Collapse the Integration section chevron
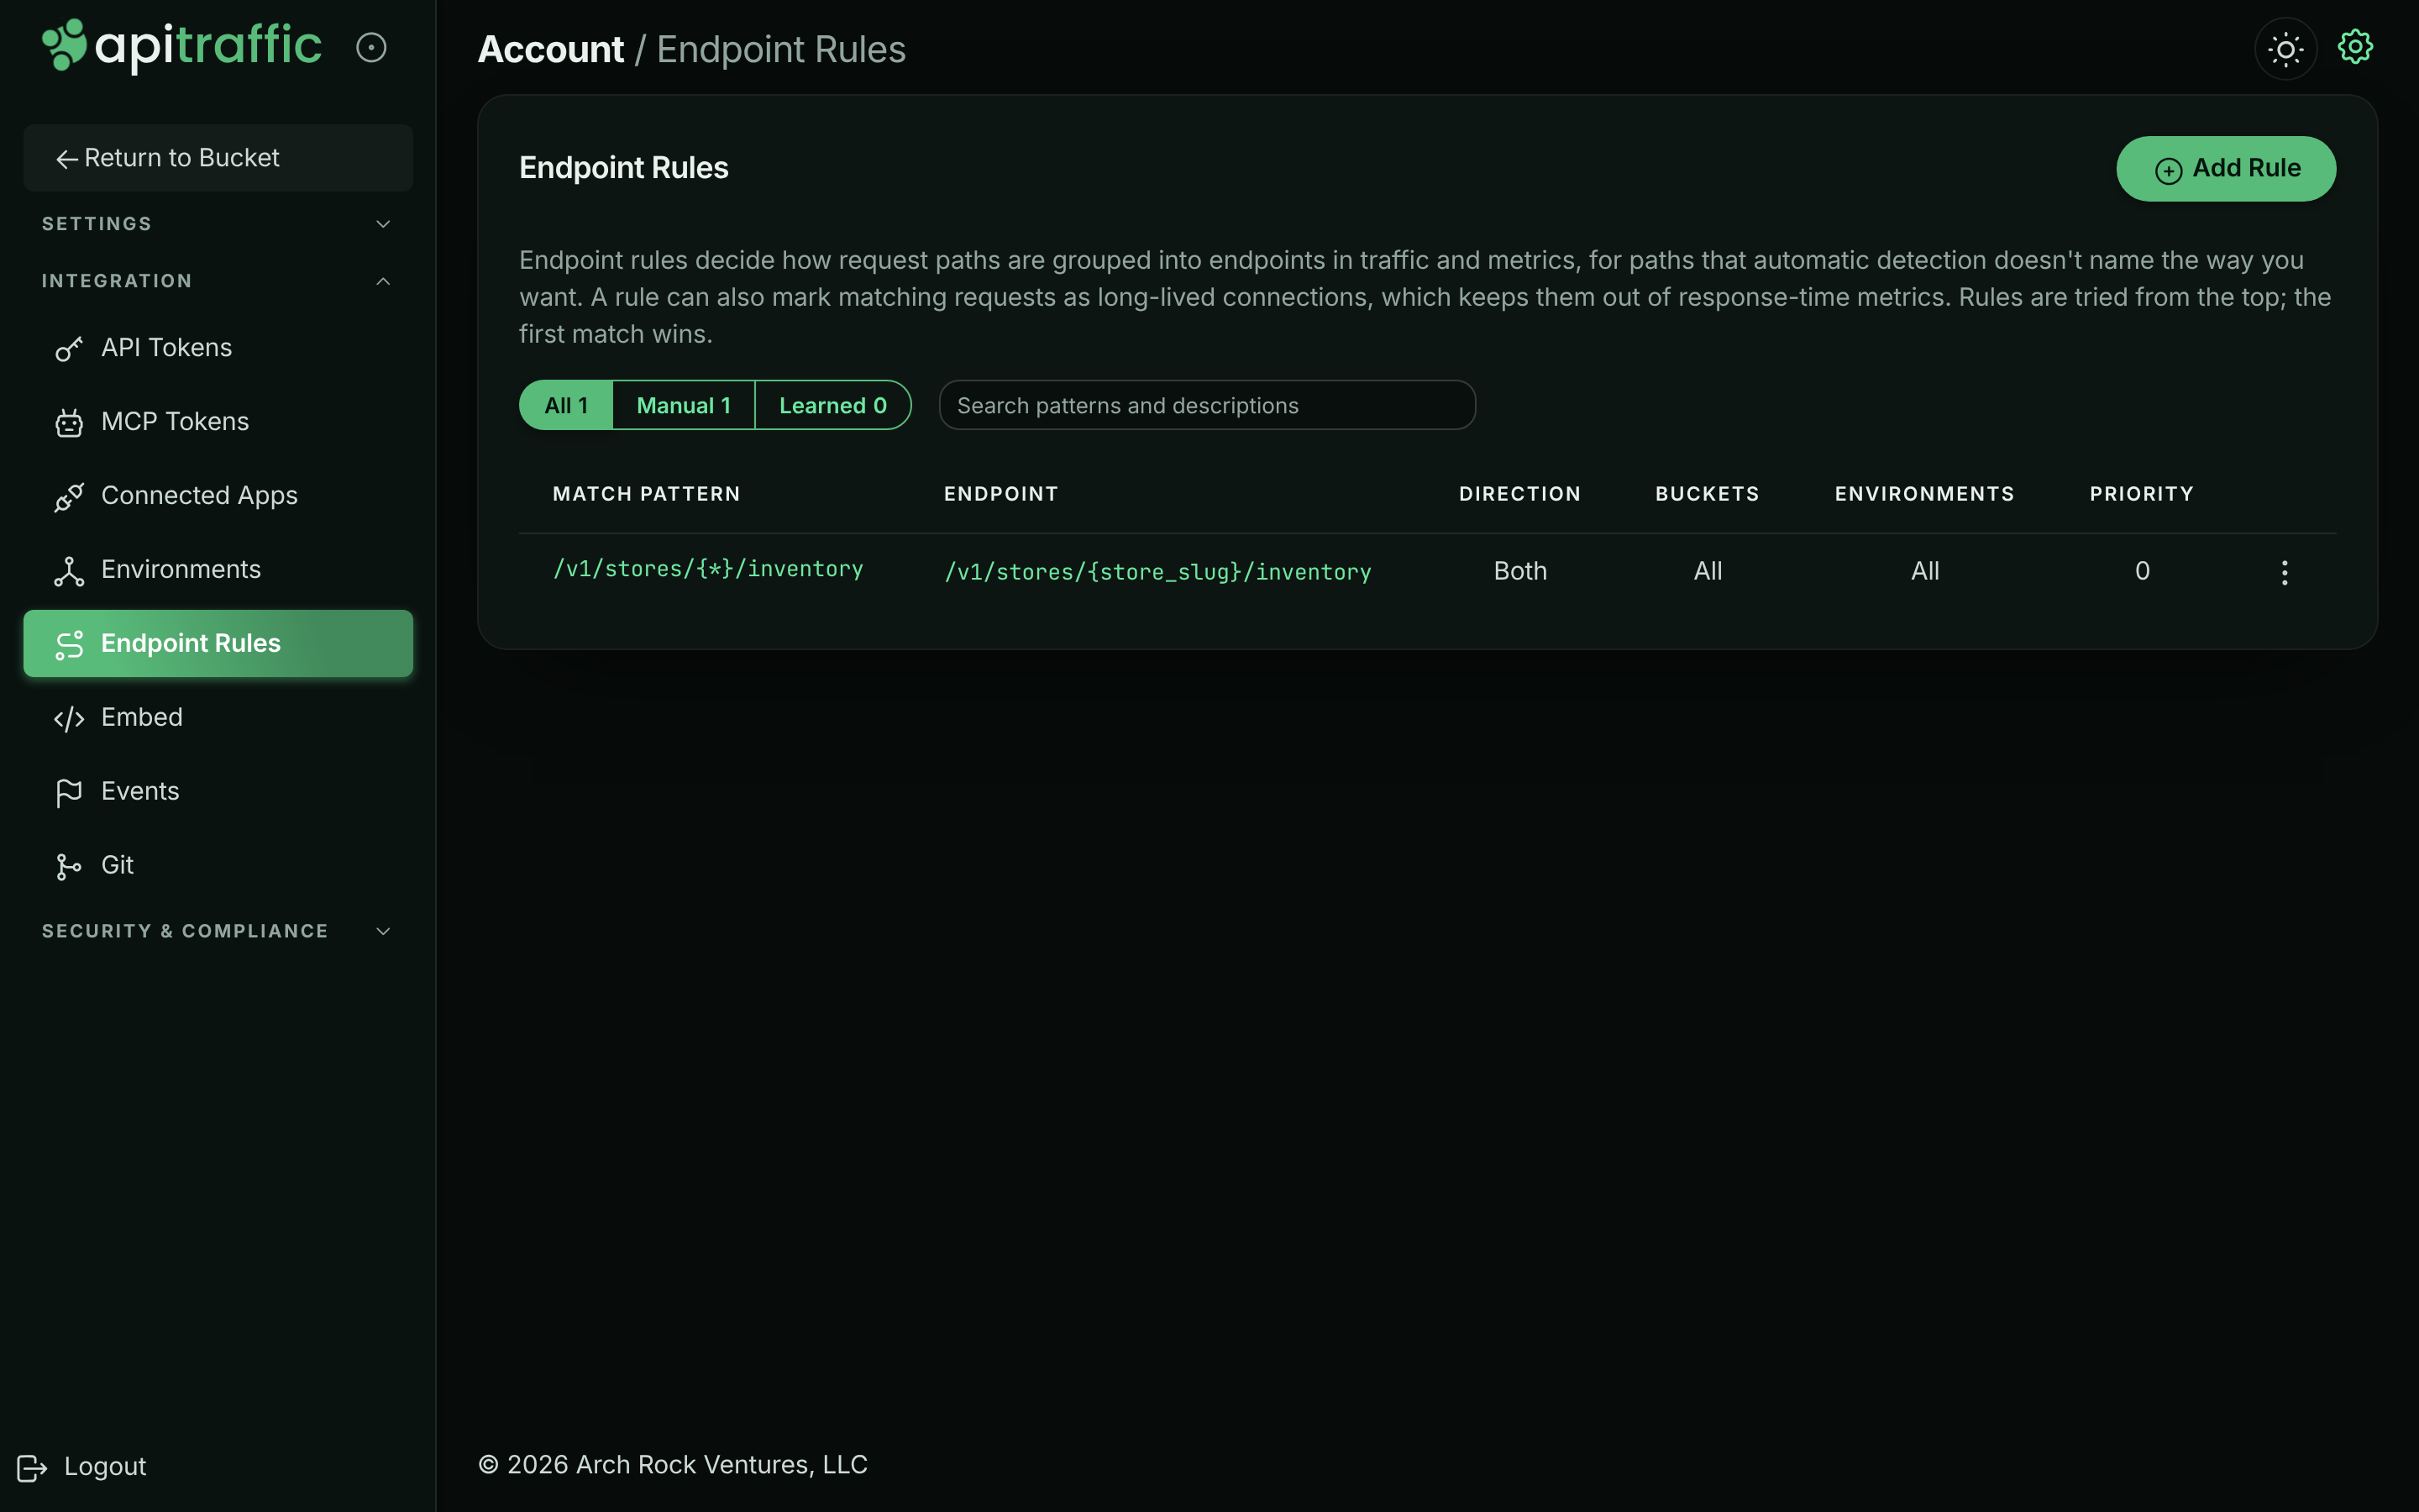Screen dimensions: 2419x1512 pyautogui.click(x=383, y=281)
